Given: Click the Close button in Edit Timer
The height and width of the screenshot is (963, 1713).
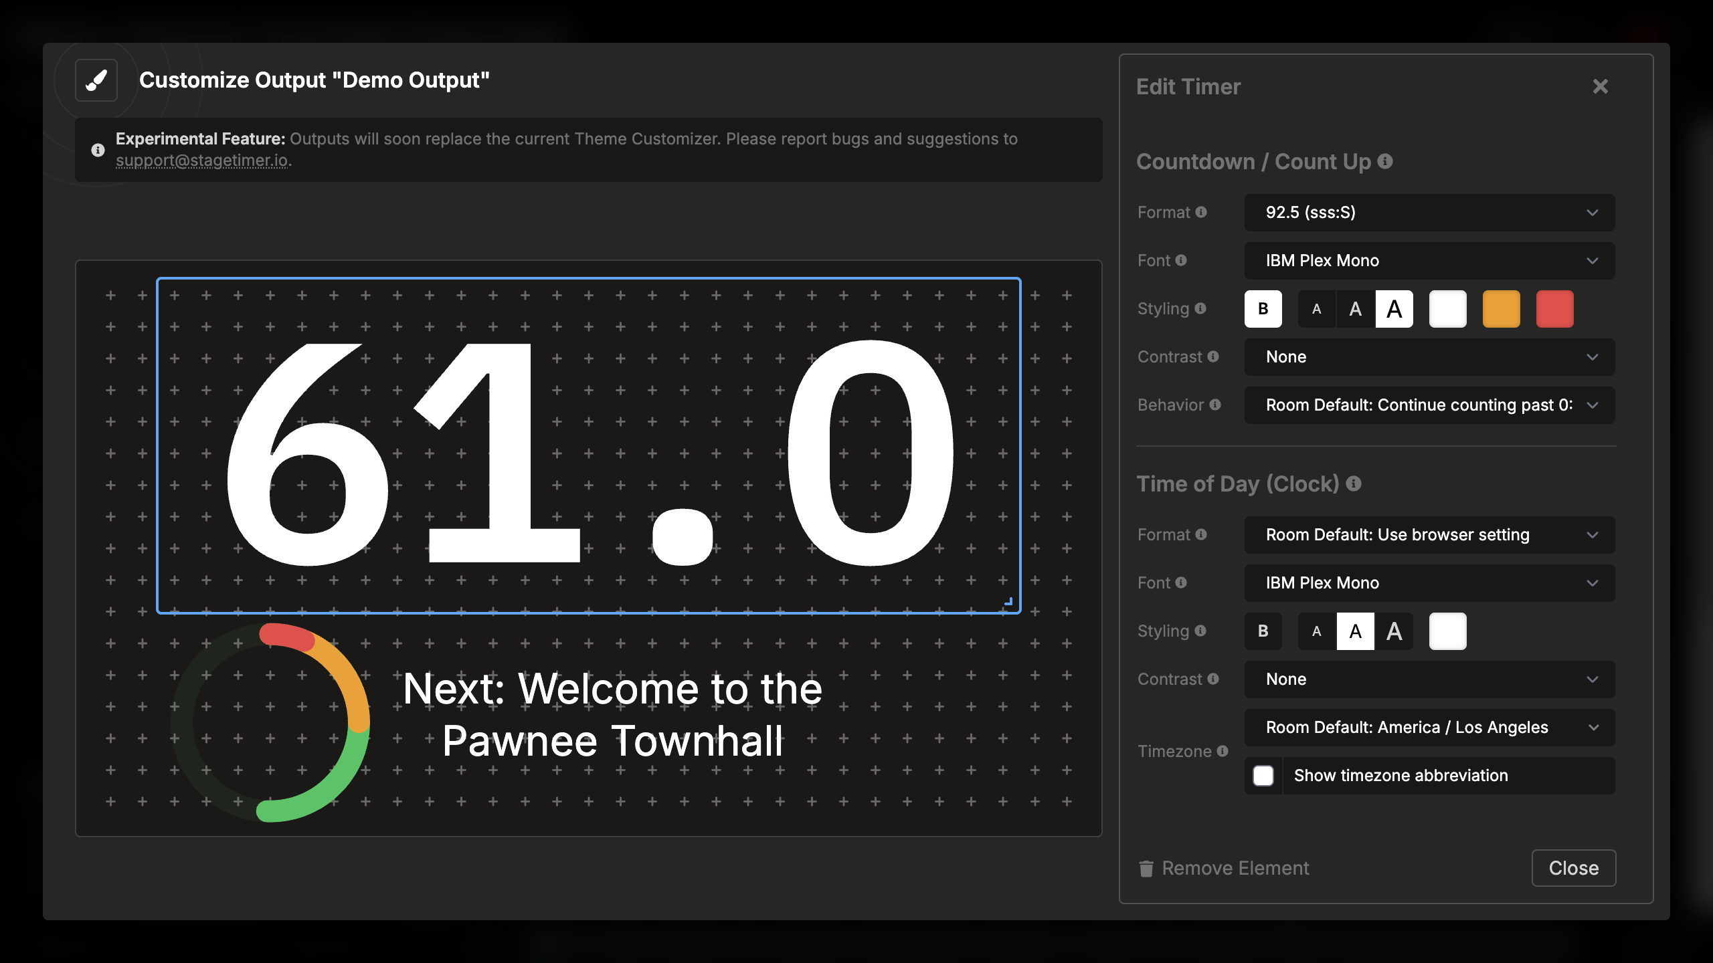Looking at the screenshot, I should tap(1573, 868).
